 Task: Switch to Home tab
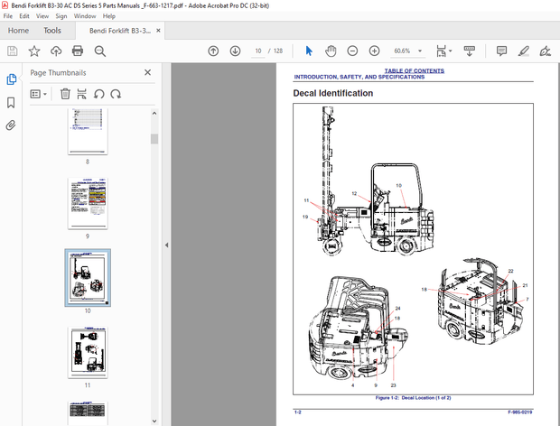(18, 31)
